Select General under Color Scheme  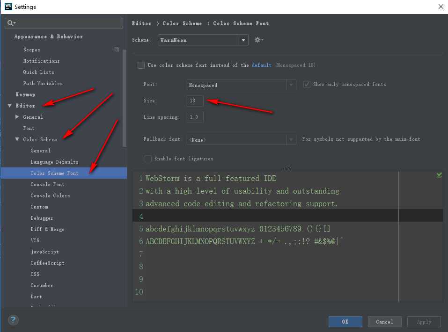click(41, 151)
